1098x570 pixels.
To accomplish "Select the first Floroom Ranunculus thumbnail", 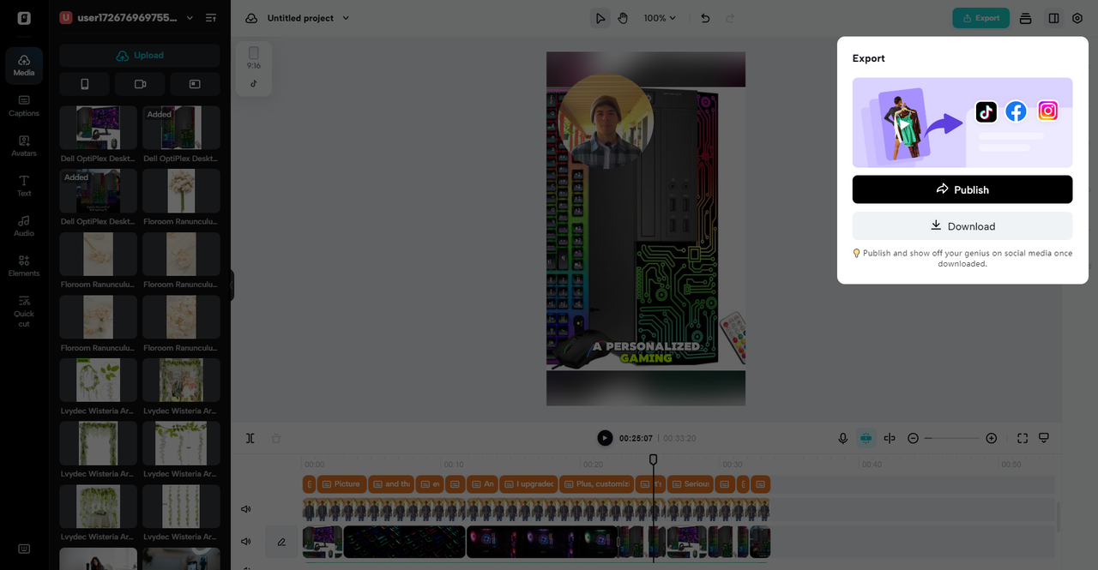I will [x=181, y=191].
